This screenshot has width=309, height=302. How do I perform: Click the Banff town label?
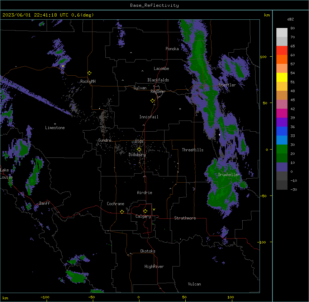coord(44,203)
